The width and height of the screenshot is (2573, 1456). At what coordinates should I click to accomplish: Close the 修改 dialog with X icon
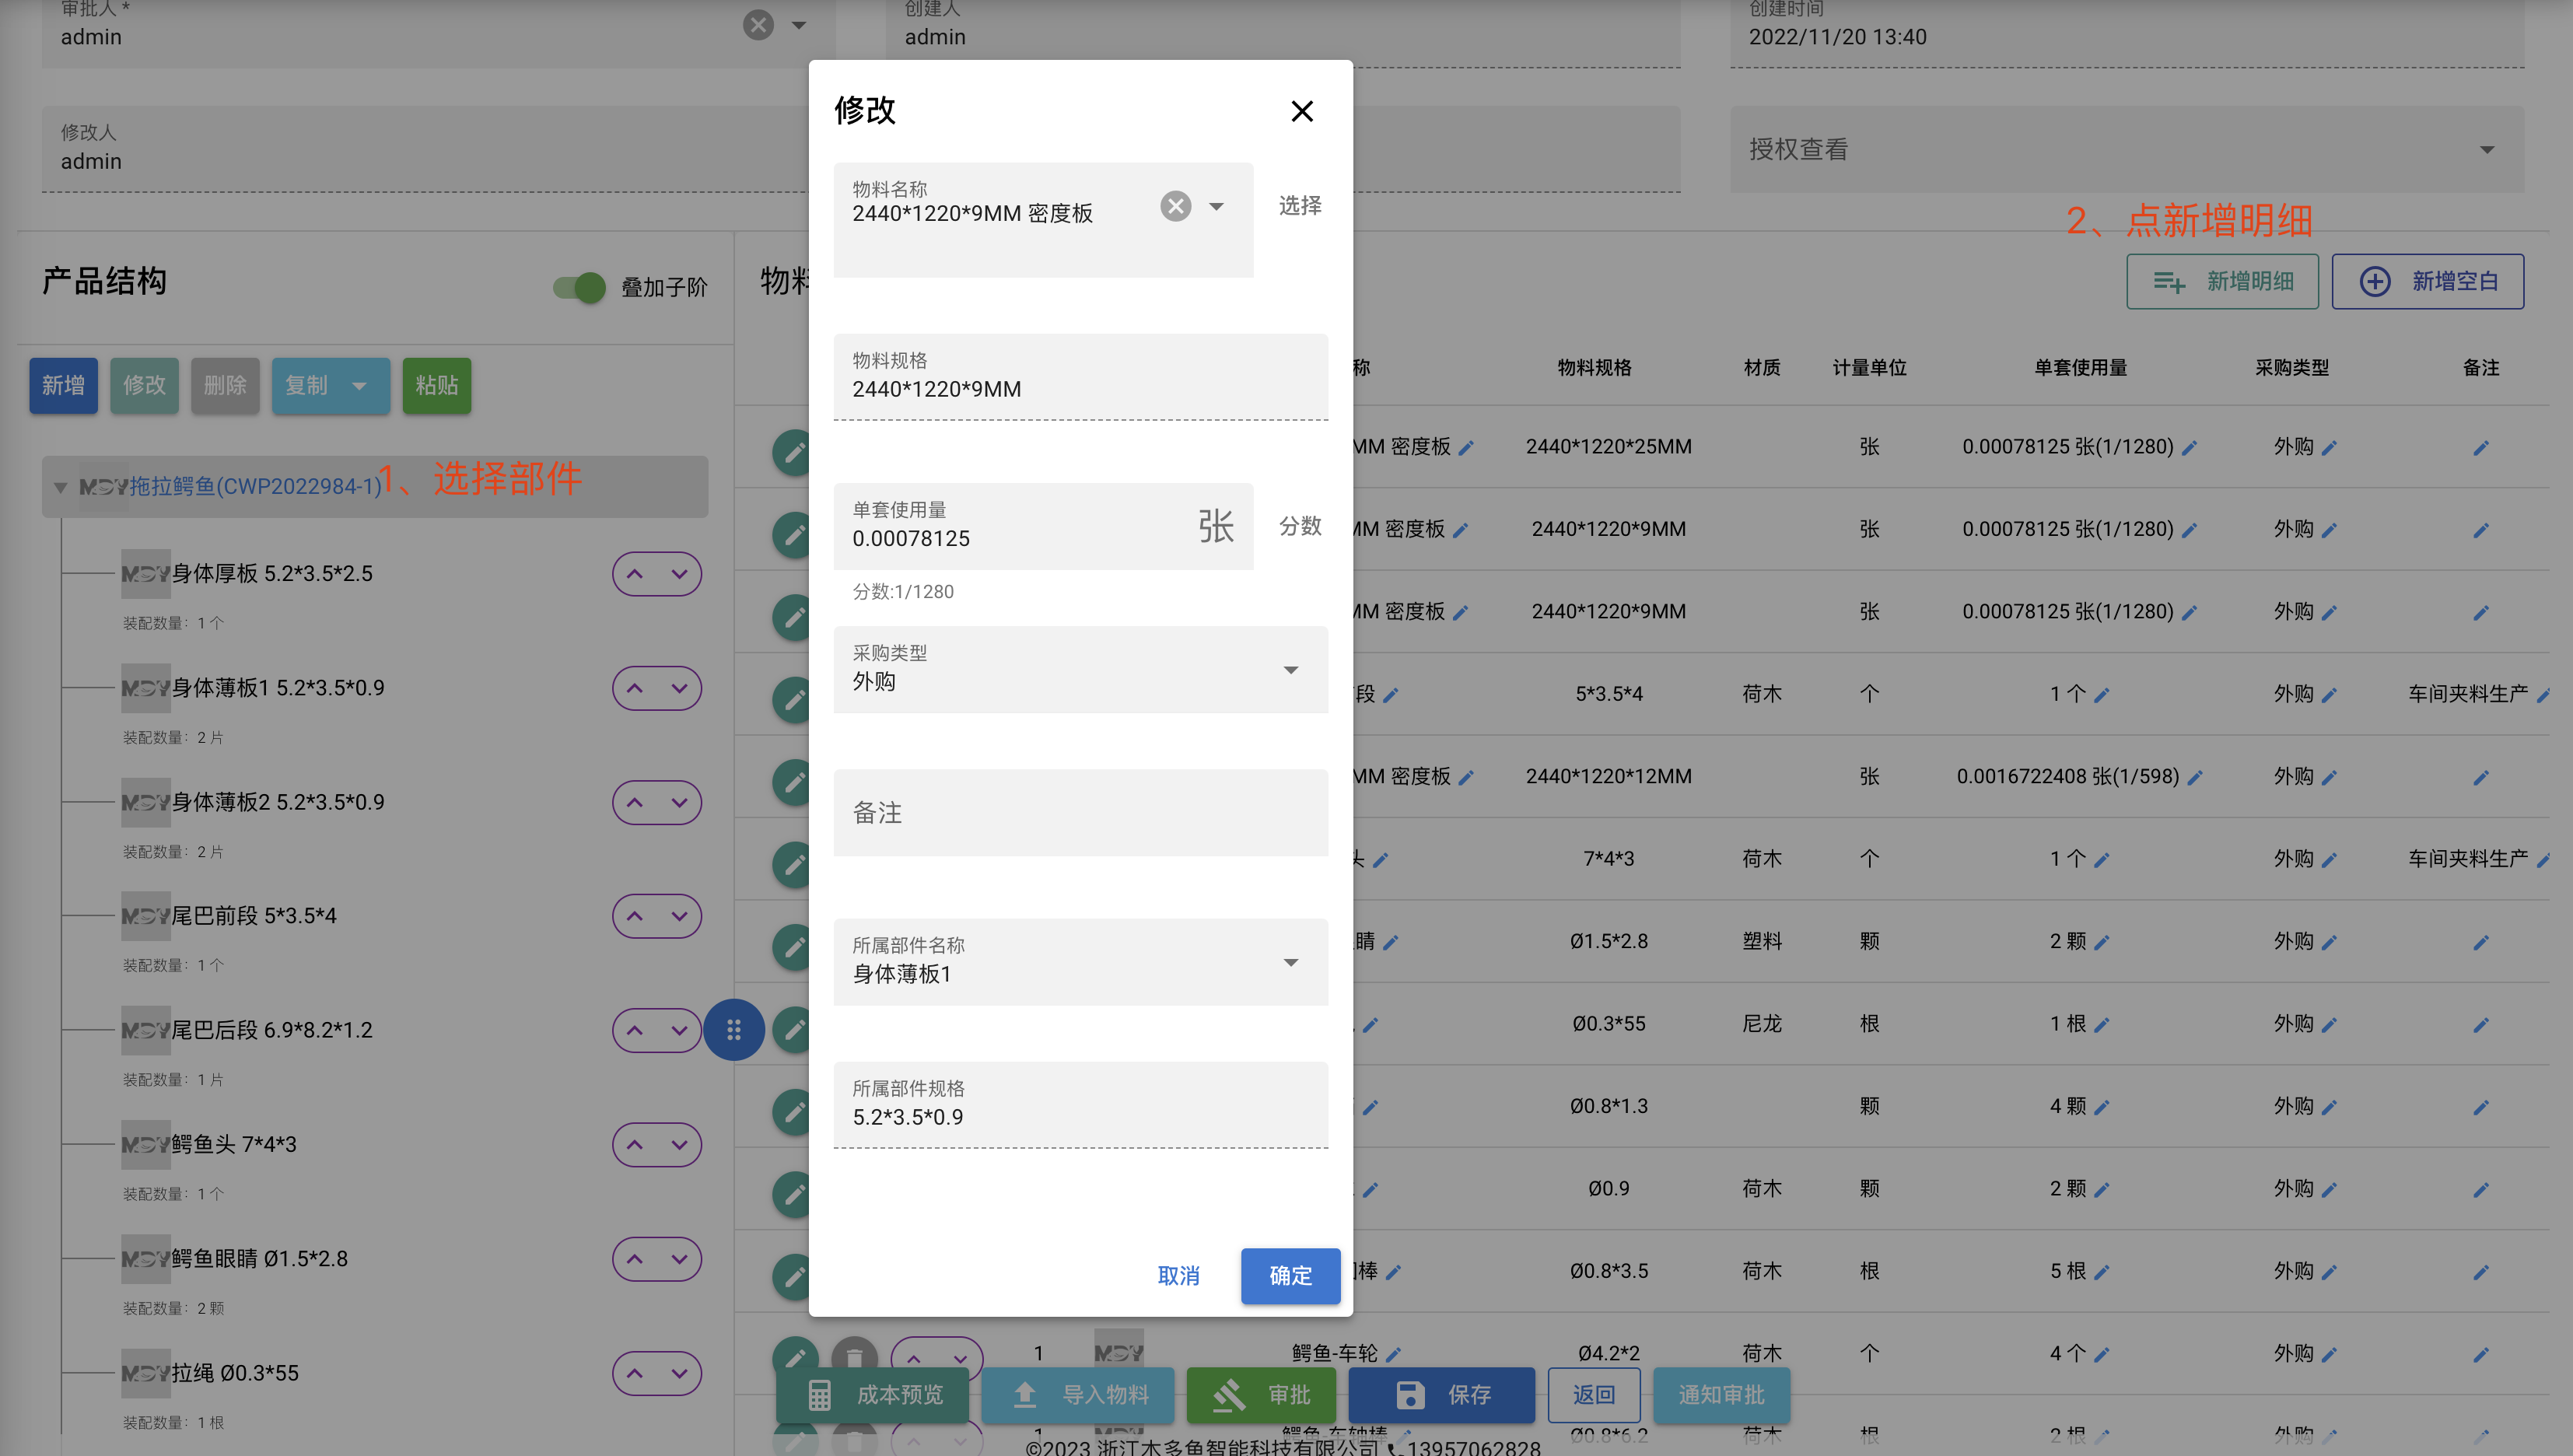(x=1301, y=111)
